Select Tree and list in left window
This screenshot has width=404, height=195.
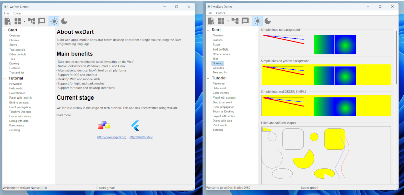point(17,73)
